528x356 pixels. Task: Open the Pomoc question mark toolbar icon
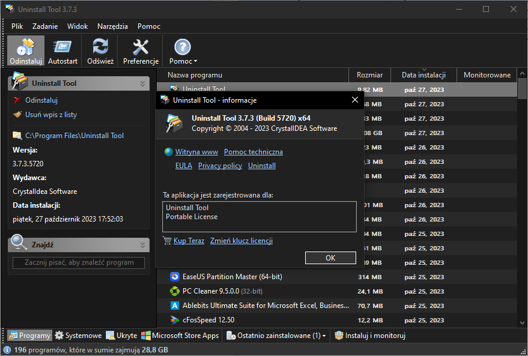pyautogui.click(x=183, y=47)
